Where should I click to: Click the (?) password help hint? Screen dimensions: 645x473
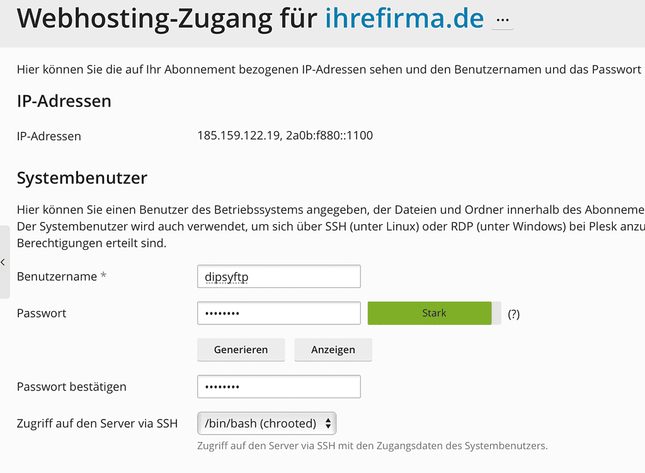click(513, 314)
